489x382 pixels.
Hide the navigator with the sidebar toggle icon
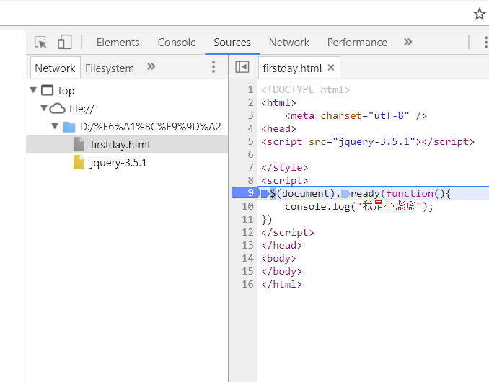pyautogui.click(x=242, y=67)
